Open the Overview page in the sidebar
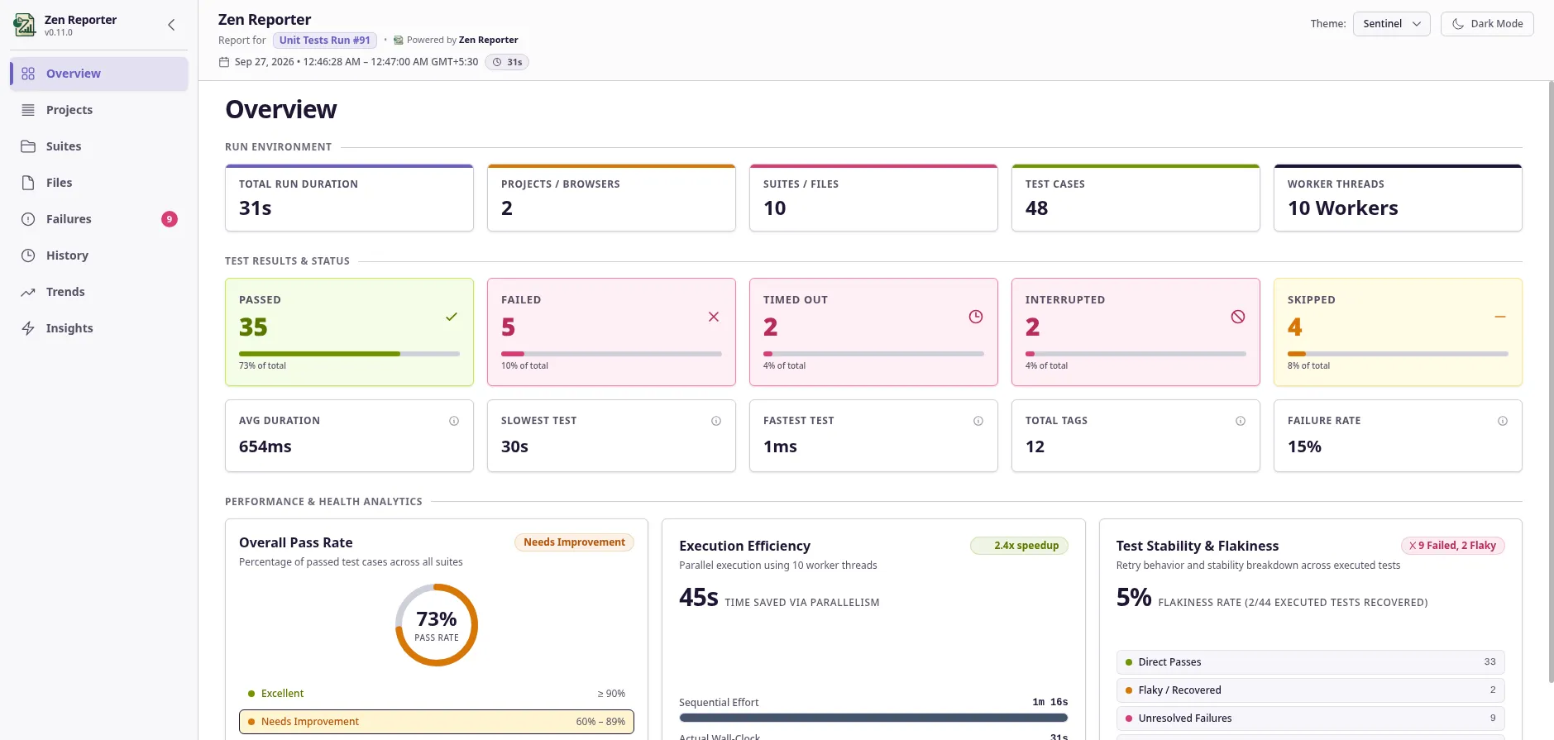1554x740 pixels. [x=99, y=74]
